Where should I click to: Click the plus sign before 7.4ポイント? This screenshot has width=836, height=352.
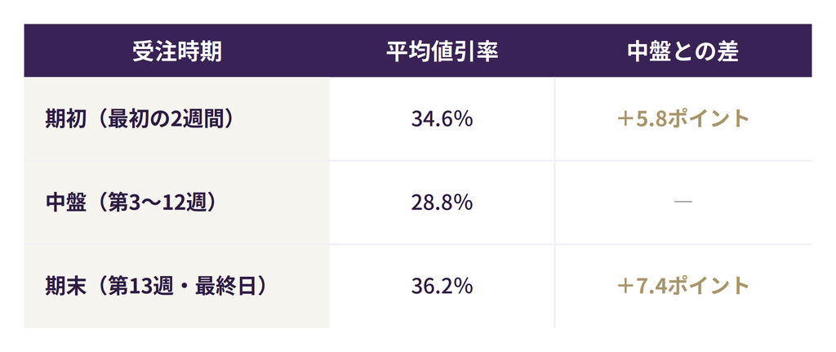[x=625, y=287]
